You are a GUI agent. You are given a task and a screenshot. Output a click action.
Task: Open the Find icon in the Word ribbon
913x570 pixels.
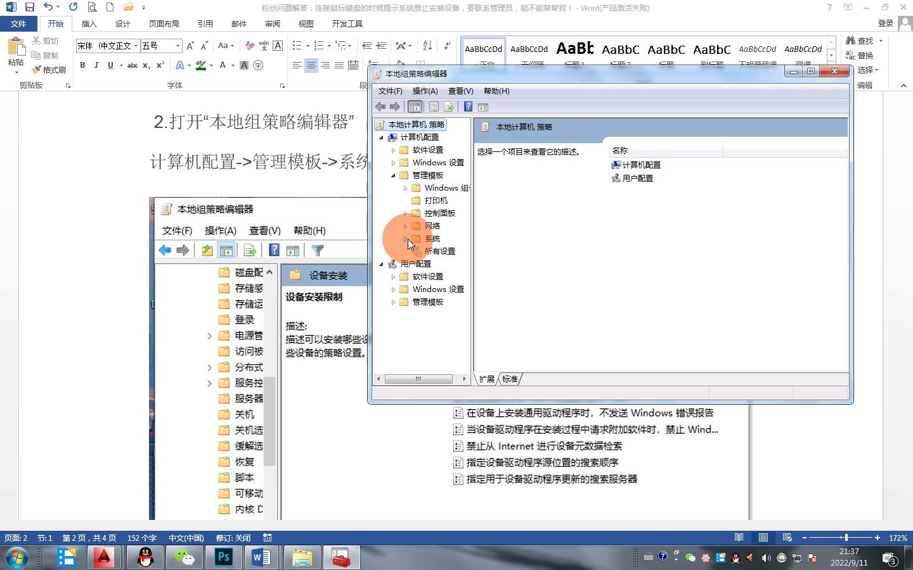pos(852,40)
